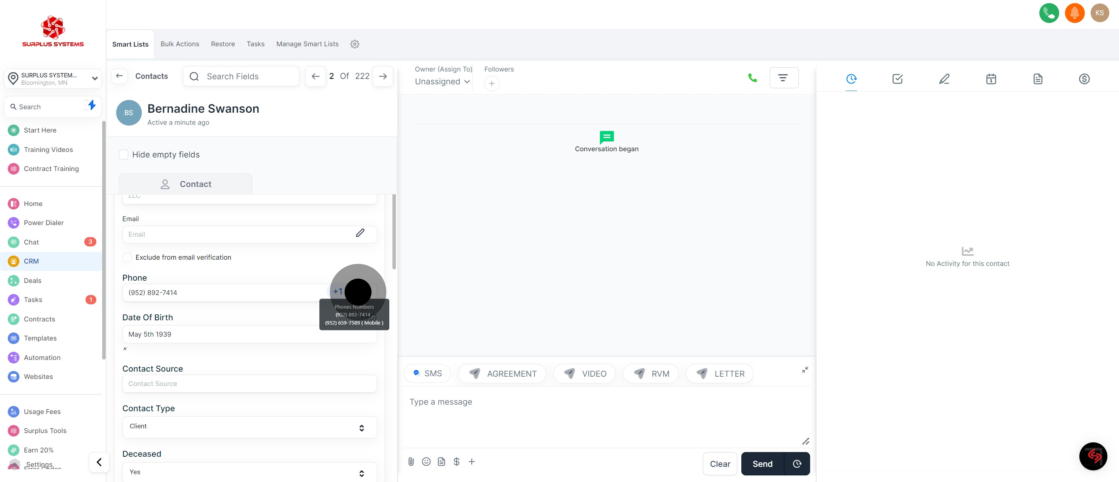Check the Hide empty fields checkbox
The width and height of the screenshot is (1119, 482).
click(x=124, y=155)
